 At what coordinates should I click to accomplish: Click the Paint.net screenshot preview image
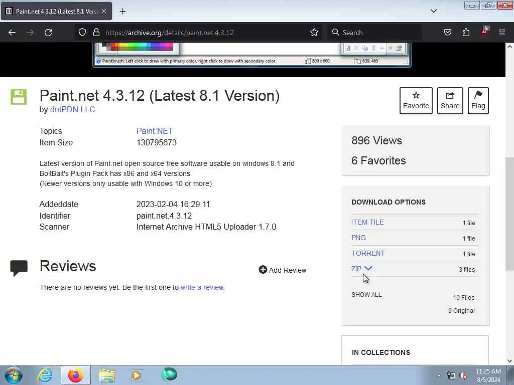point(252,55)
